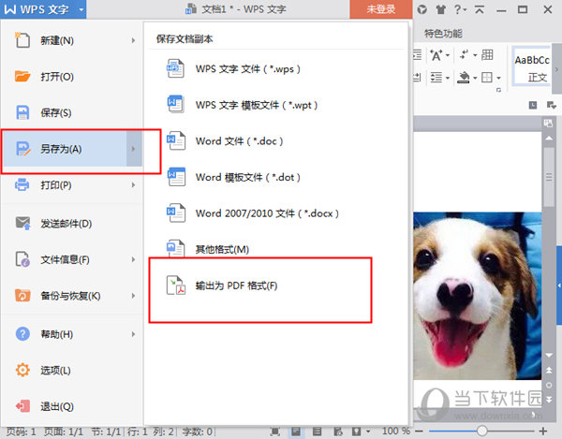This screenshot has width=562, height=439.
Task: Click the PDF export file icon
Action: tap(176, 285)
